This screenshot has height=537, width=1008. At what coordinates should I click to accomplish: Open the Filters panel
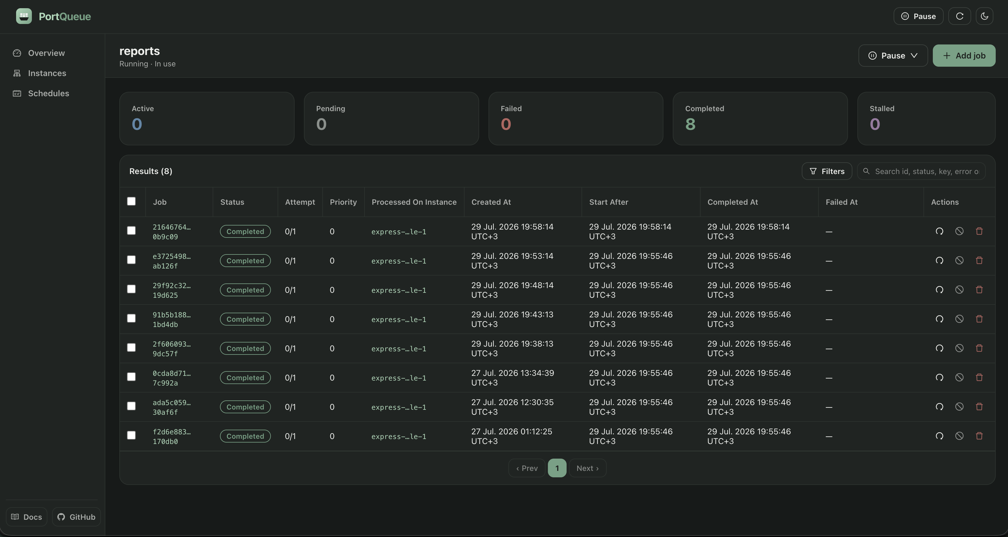click(827, 171)
